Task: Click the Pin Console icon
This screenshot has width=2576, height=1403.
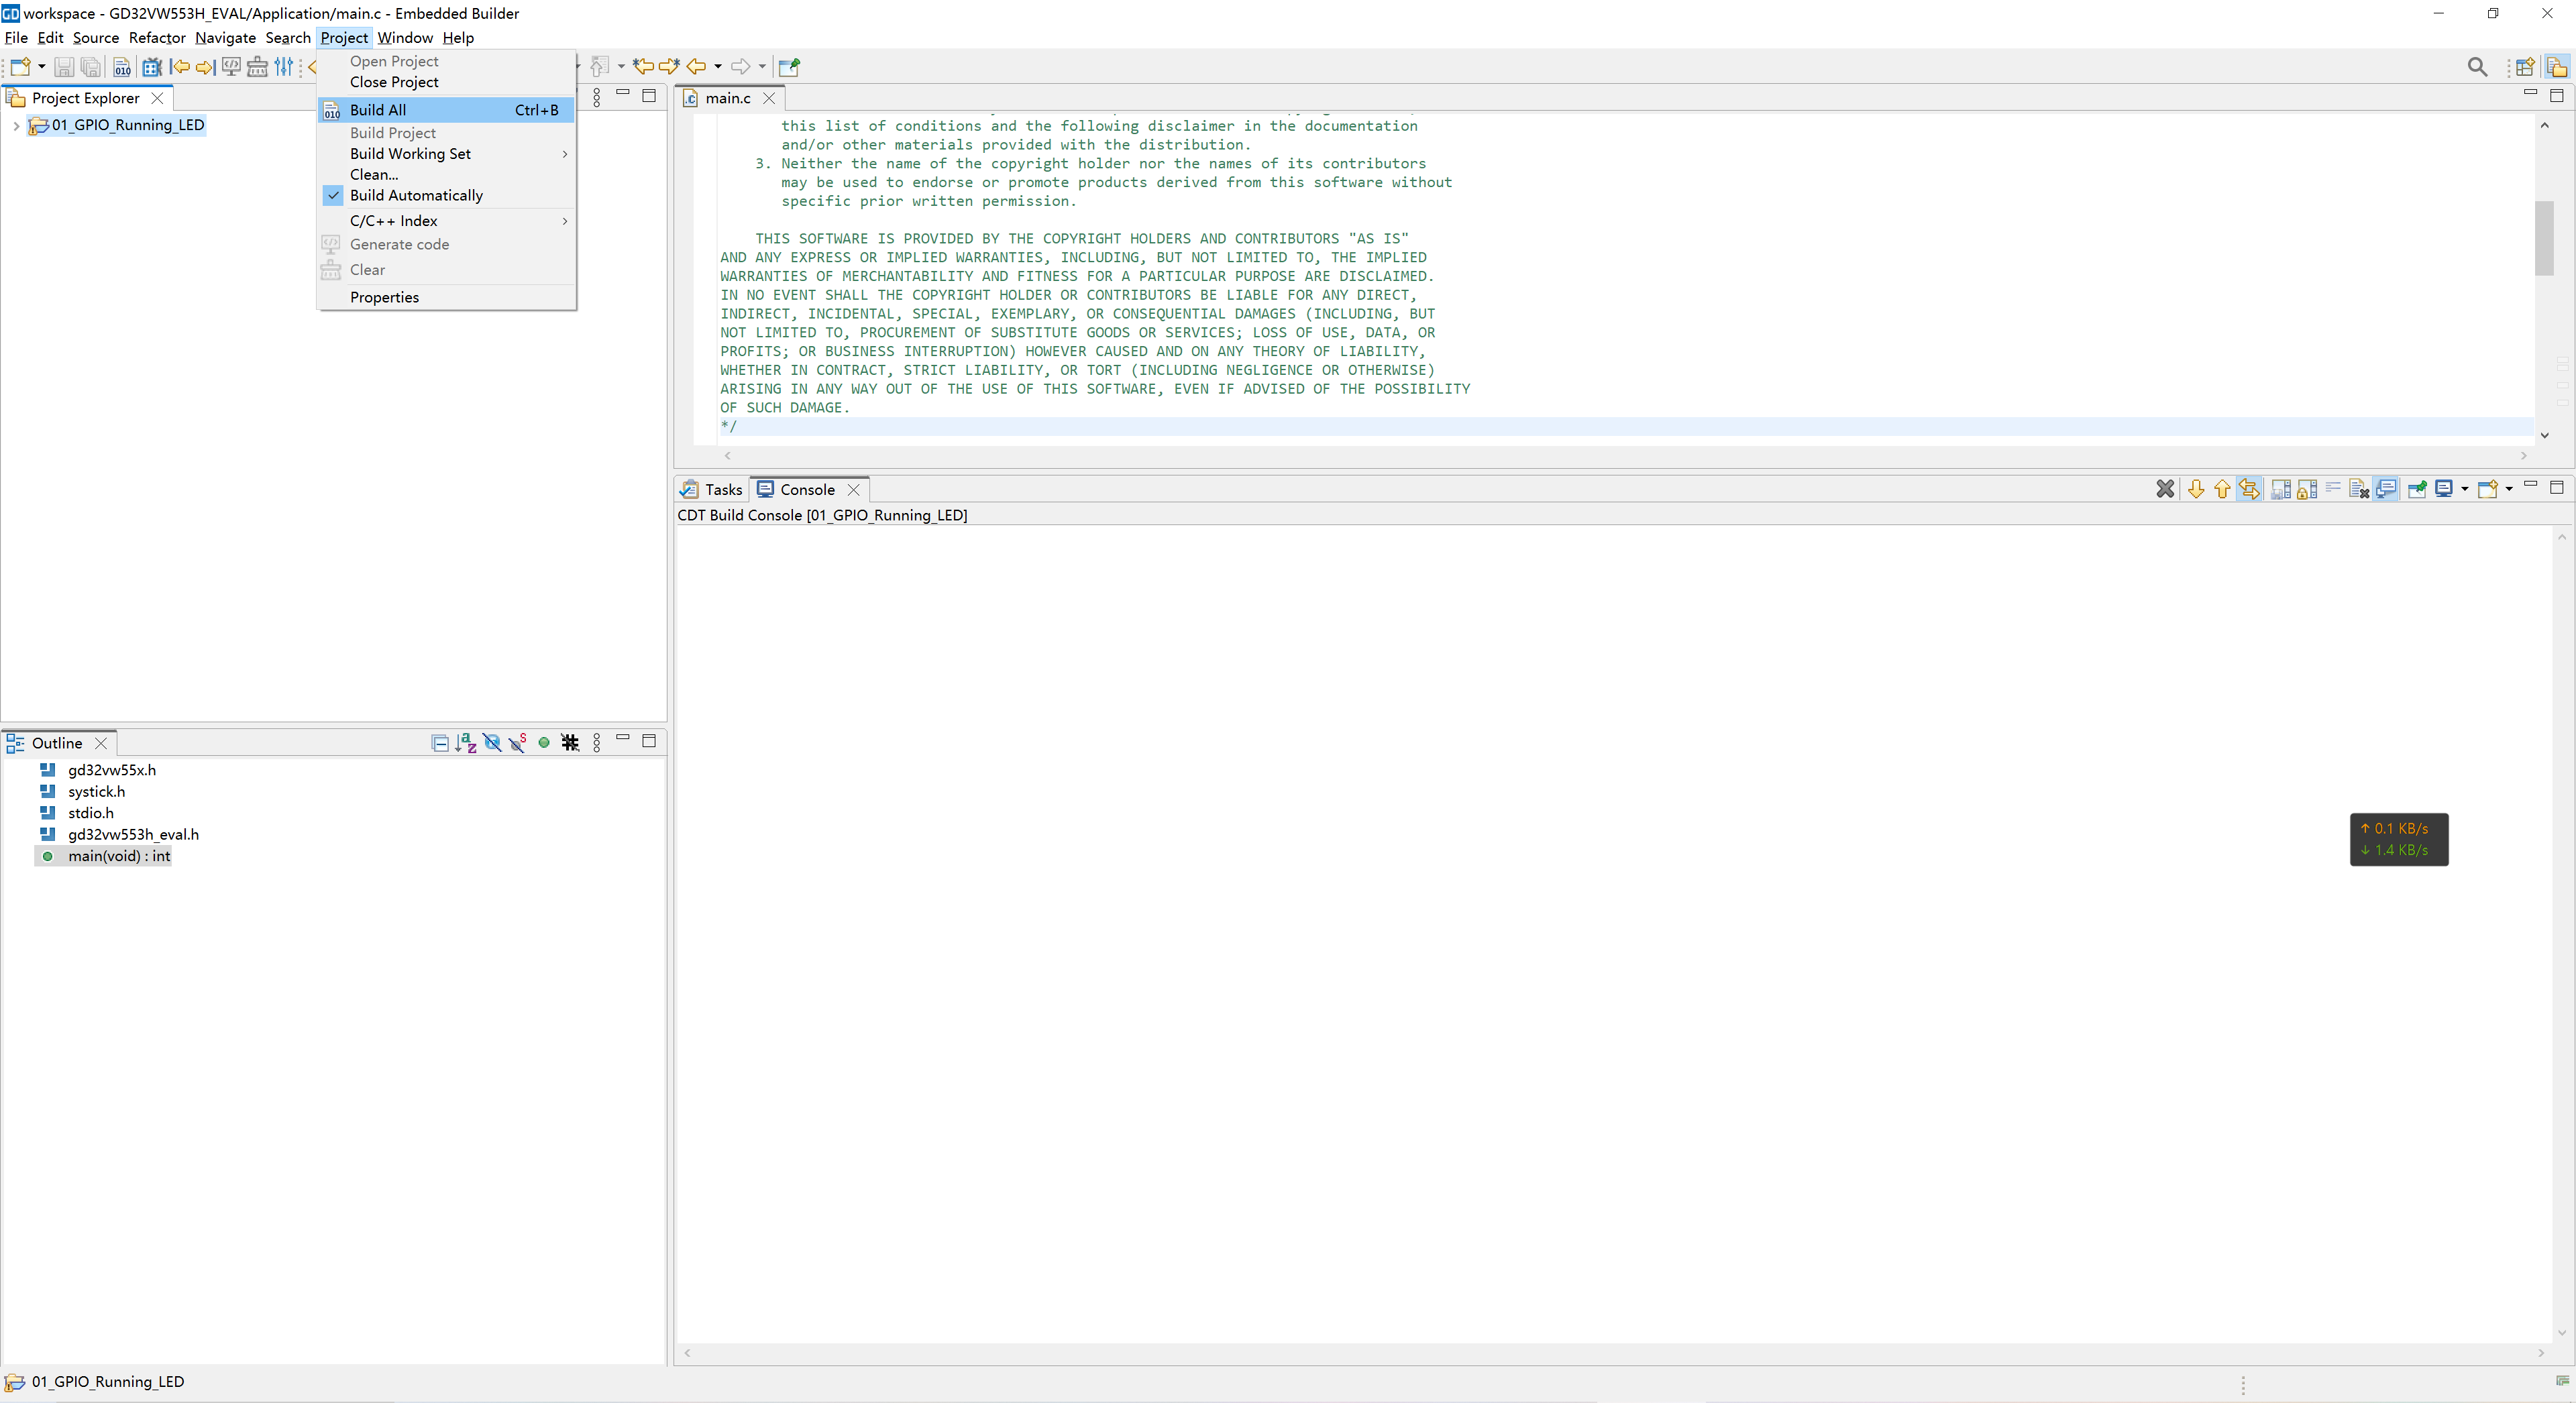Action: (2417, 489)
